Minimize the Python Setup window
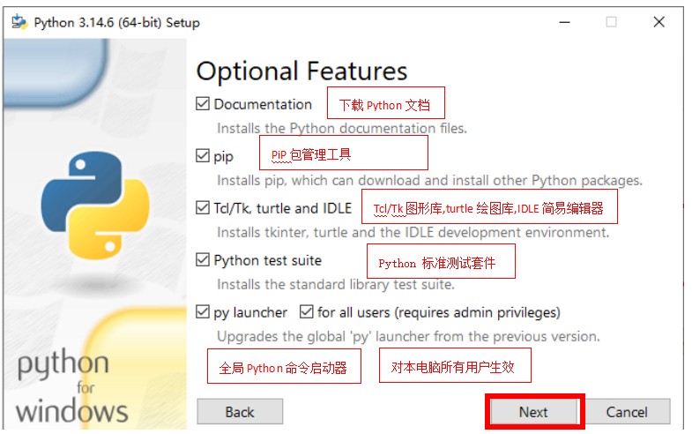The height and width of the screenshot is (434, 692). [564, 22]
